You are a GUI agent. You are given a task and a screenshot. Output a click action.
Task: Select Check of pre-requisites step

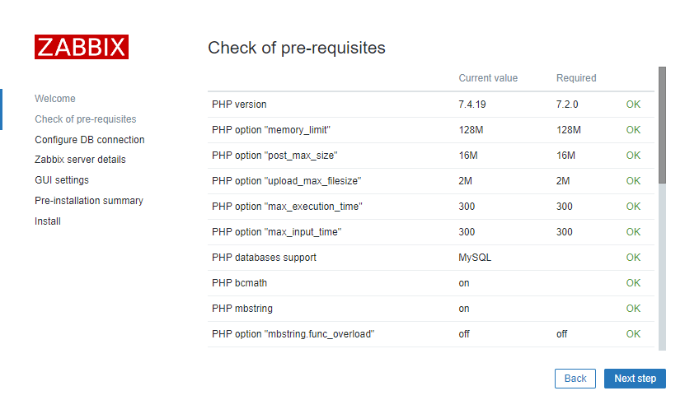click(x=86, y=119)
